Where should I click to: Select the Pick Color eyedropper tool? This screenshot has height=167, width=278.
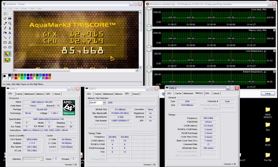coord(5,23)
